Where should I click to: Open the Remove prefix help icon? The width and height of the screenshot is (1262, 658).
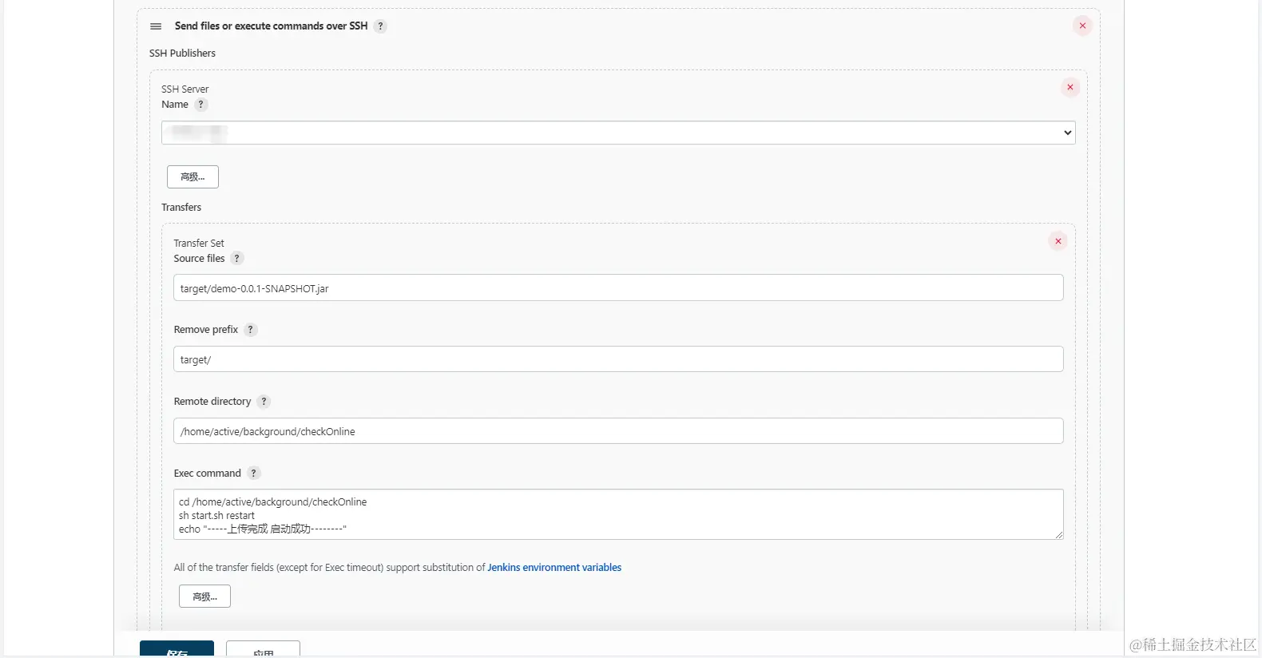[250, 330]
